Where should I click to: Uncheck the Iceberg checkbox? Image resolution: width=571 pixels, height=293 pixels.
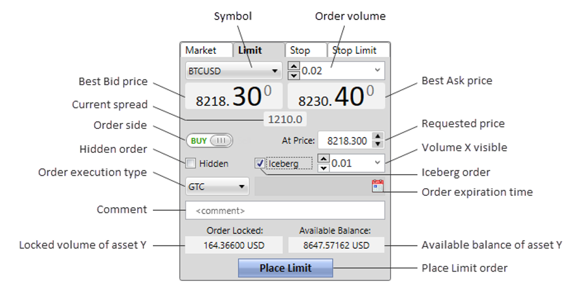point(260,164)
